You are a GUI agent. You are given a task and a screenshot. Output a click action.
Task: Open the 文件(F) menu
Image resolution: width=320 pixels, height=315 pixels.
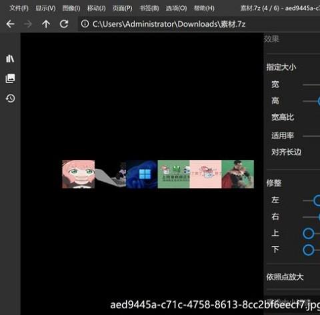(19, 9)
